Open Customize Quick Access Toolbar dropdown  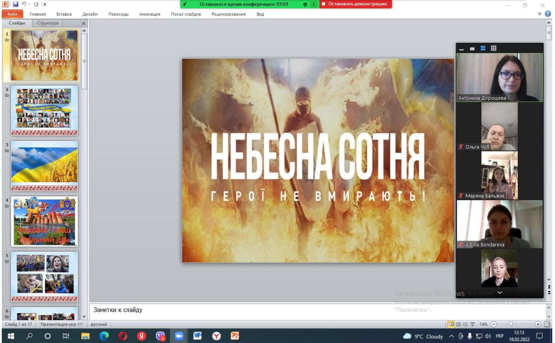click(x=45, y=4)
